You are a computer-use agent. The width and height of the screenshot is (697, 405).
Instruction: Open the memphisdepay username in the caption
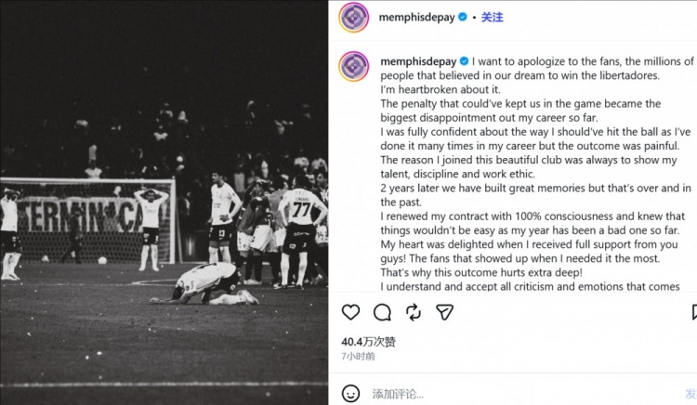click(419, 61)
